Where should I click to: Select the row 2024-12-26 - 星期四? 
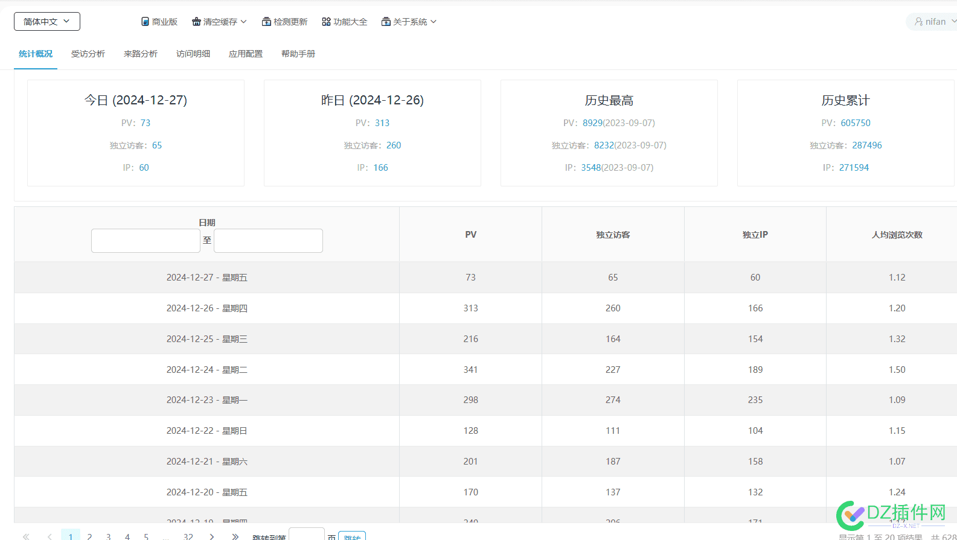click(x=485, y=308)
